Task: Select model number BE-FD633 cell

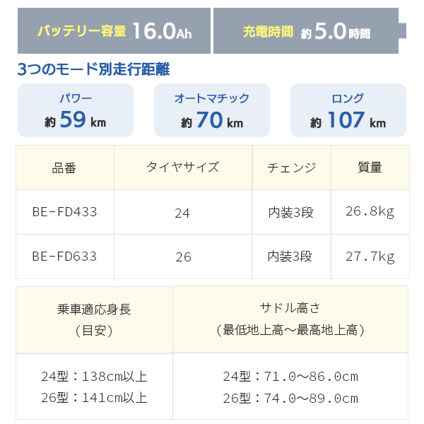Action: pos(65,257)
